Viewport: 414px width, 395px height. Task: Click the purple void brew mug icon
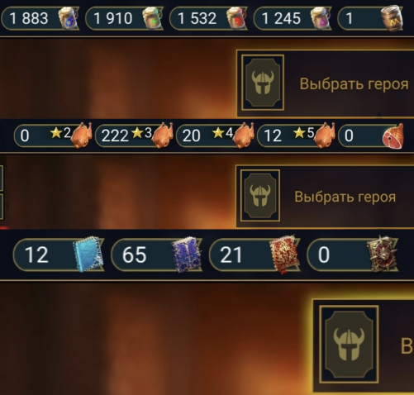pyautogui.click(x=320, y=18)
